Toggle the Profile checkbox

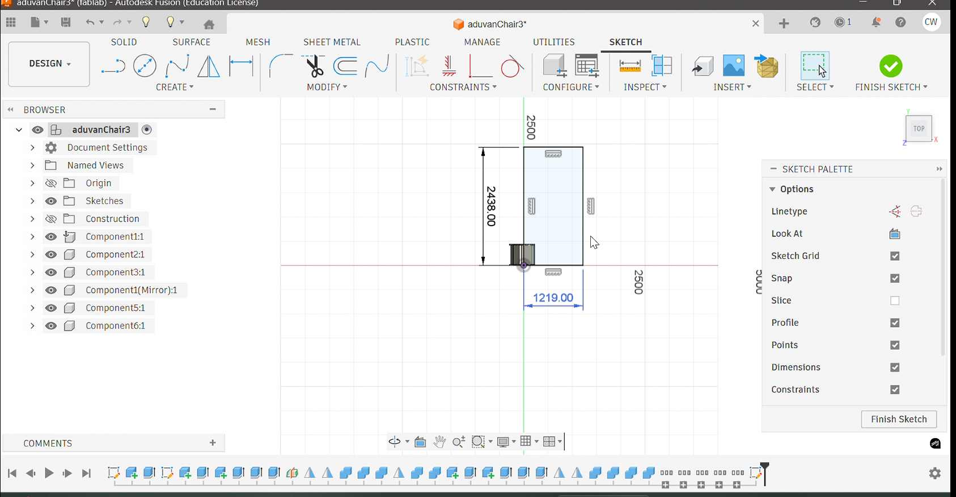pyautogui.click(x=895, y=323)
